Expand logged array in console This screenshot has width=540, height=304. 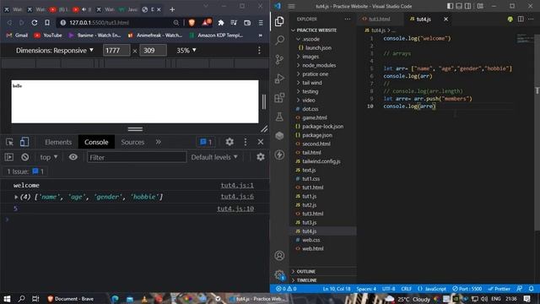(16, 197)
